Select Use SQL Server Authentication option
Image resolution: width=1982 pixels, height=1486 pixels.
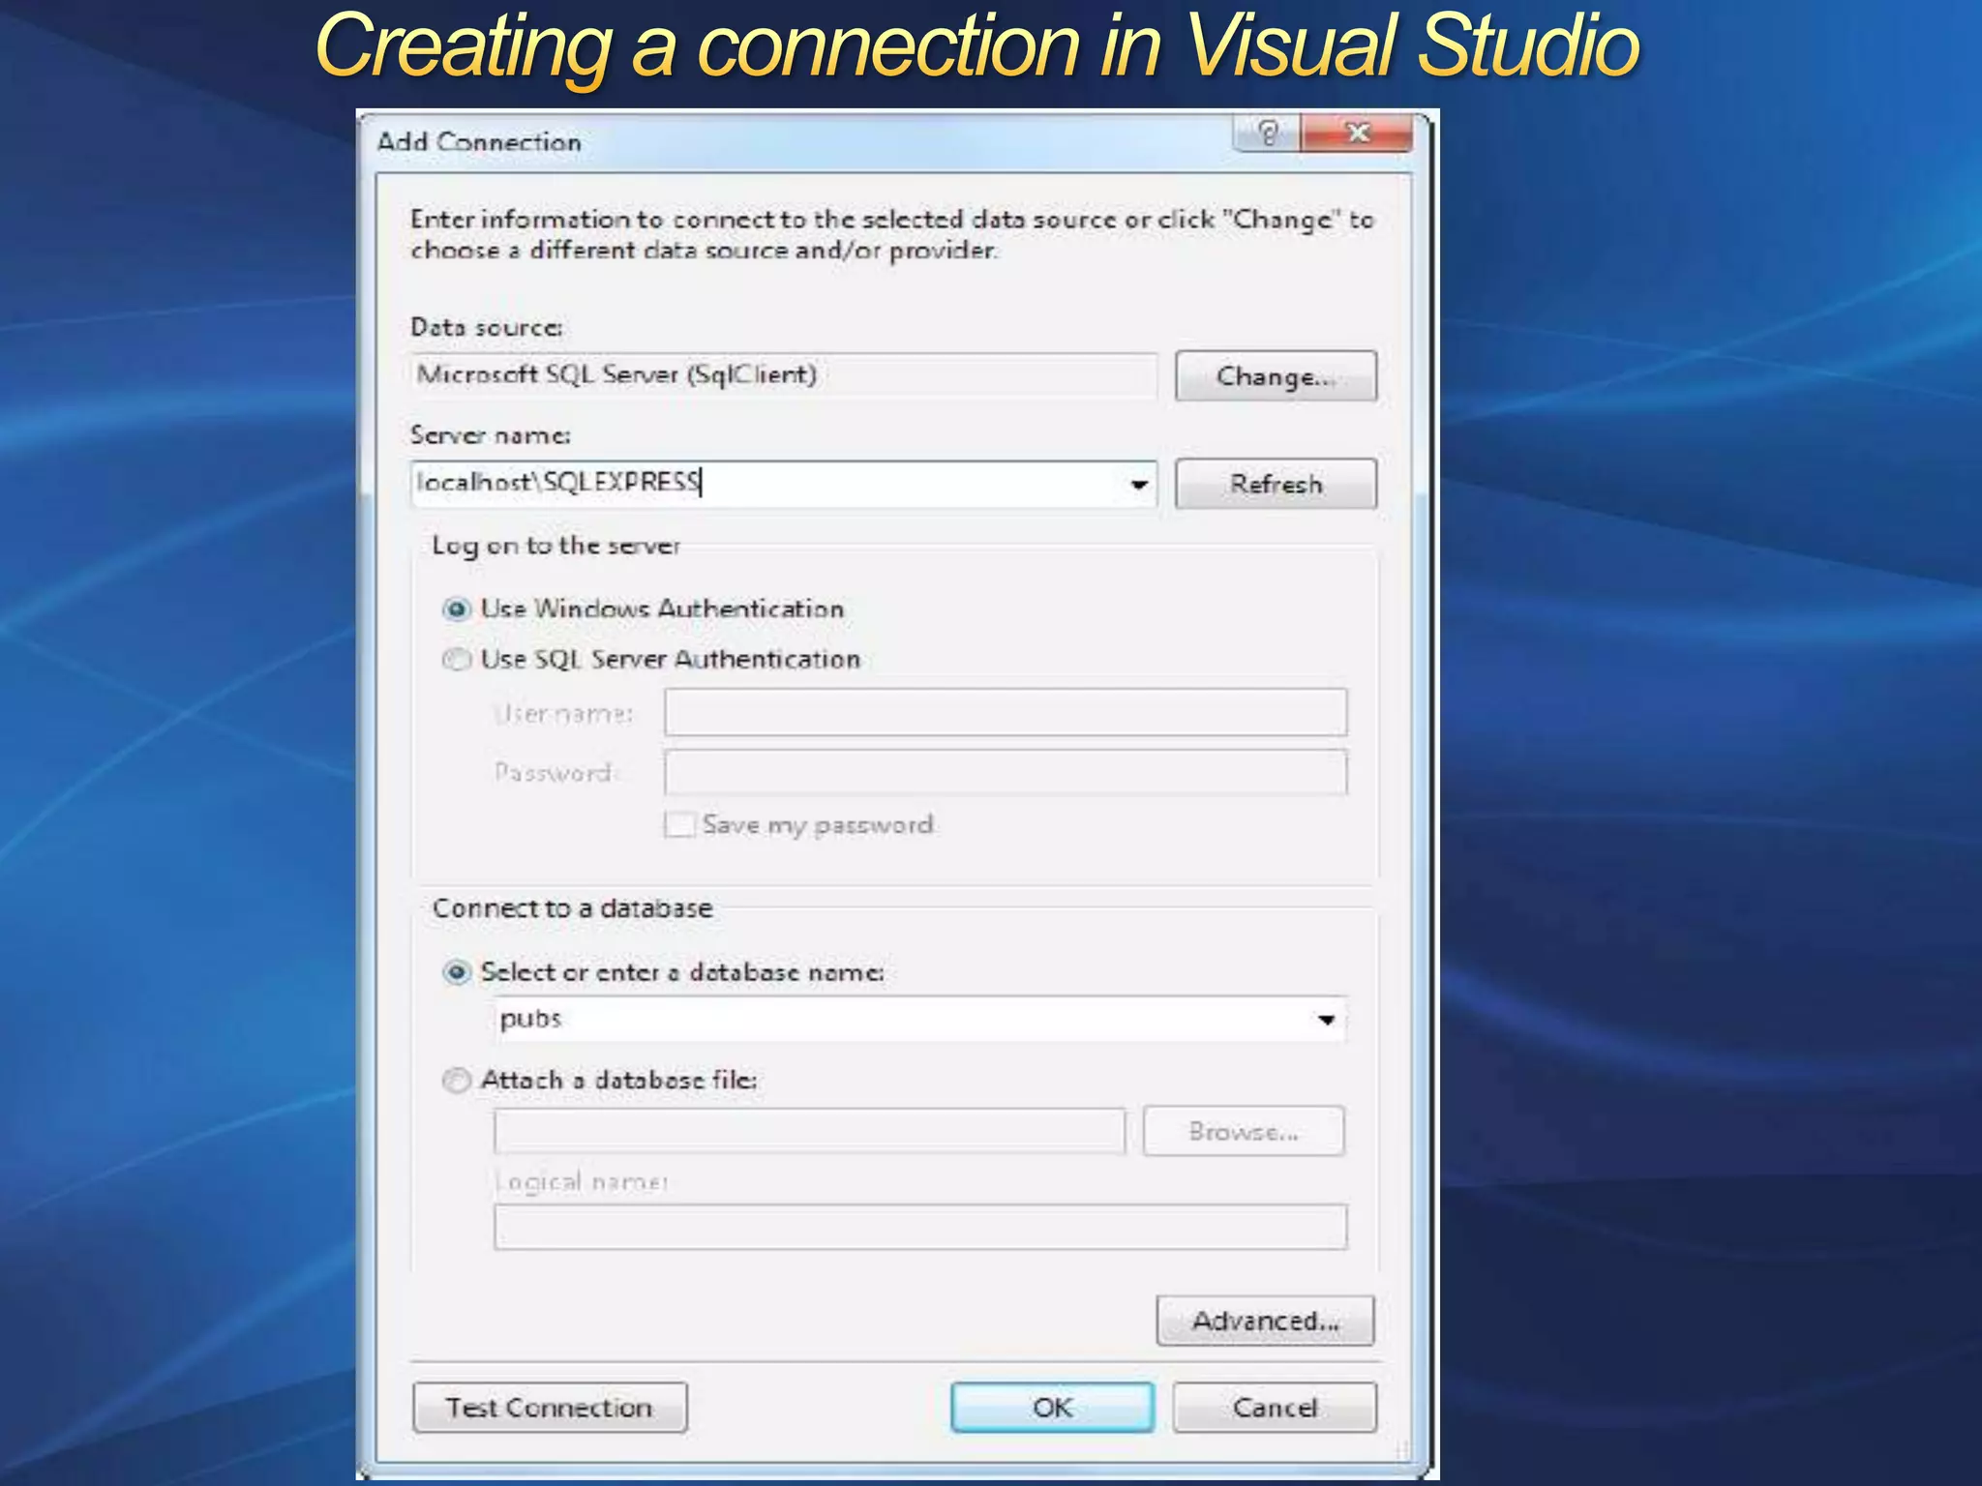click(x=457, y=660)
